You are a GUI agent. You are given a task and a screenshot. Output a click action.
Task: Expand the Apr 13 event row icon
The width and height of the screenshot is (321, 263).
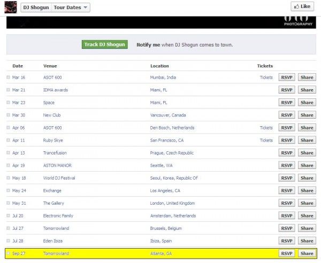point(8,153)
